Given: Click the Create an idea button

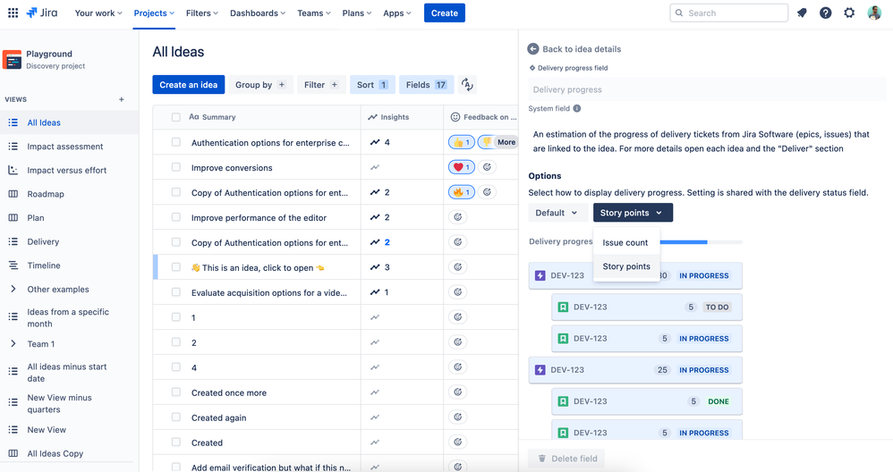Looking at the screenshot, I should [188, 85].
